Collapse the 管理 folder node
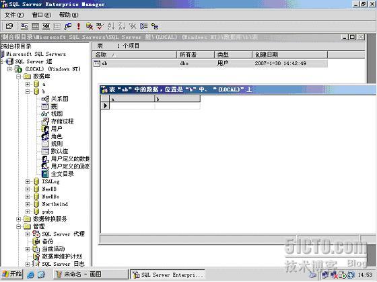 point(19,226)
